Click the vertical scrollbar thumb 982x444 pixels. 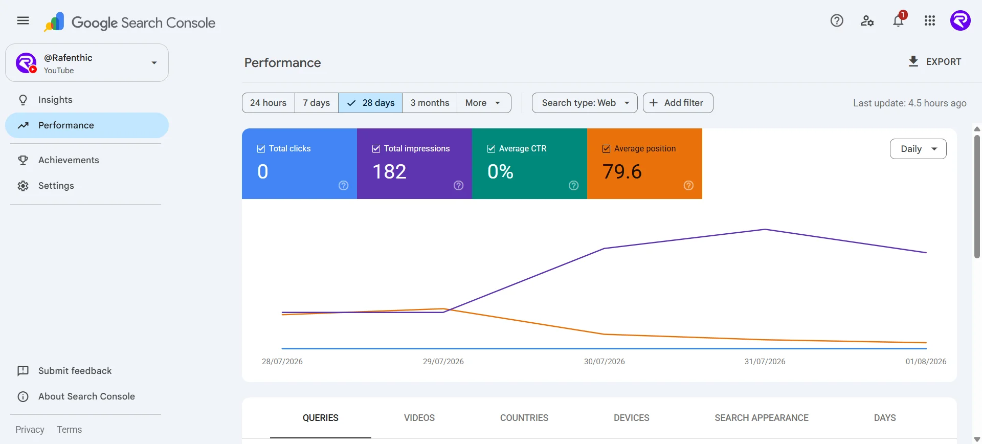click(x=977, y=197)
